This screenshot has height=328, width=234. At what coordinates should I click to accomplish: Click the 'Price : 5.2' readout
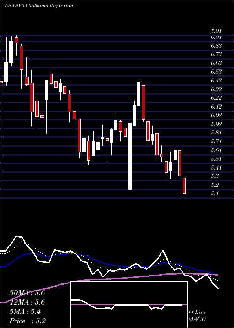point(28,321)
